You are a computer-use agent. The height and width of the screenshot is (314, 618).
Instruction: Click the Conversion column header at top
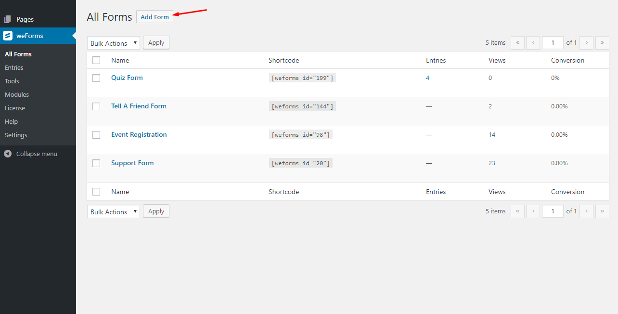[x=567, y=60]
